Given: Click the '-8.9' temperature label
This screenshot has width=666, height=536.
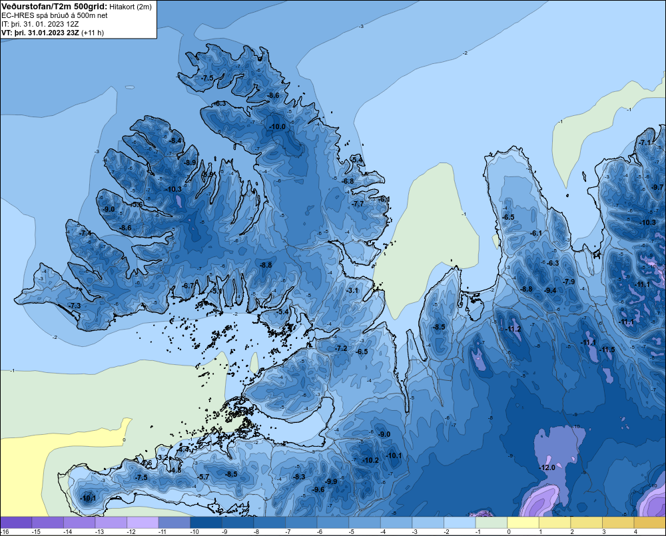Looking at the screenshot, I should pyautogui.click(x=190, y=162).
